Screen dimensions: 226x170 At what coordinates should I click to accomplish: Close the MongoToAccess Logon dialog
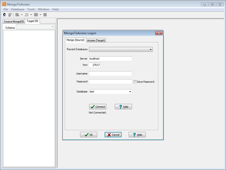[159, 33]
